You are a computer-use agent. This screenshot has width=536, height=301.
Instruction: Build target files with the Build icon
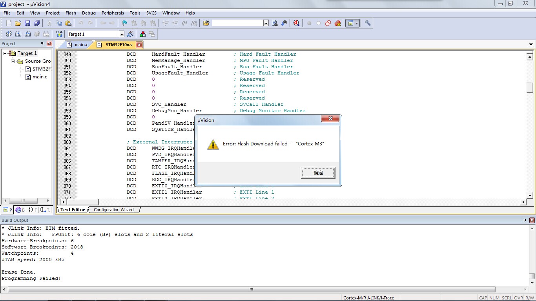tap(18, 34)
